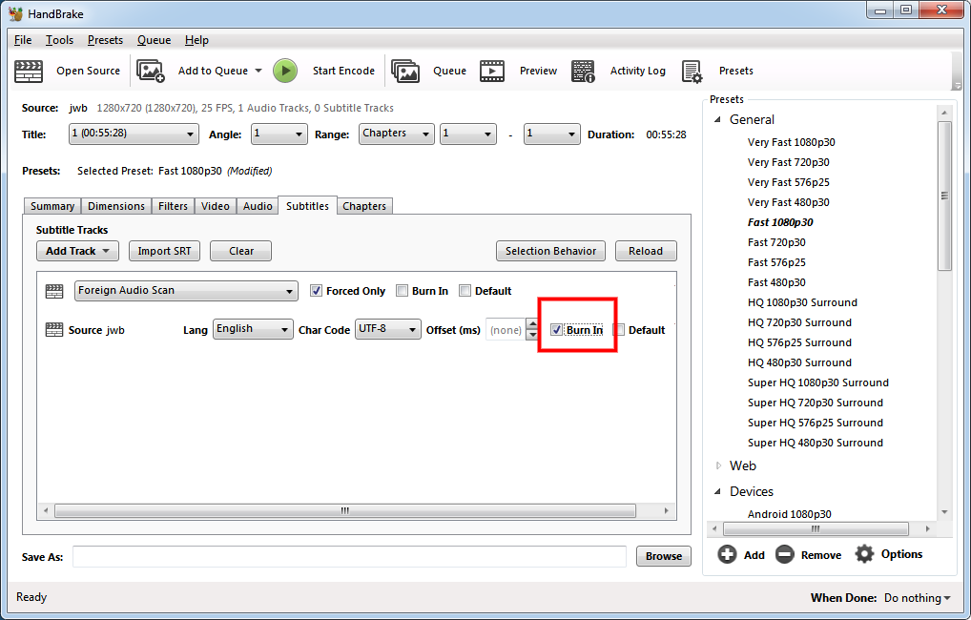Click the subtitle list horizontal scrollbar thumb
This screenshot has width=971, height=620.
click(x=345, y=511)
